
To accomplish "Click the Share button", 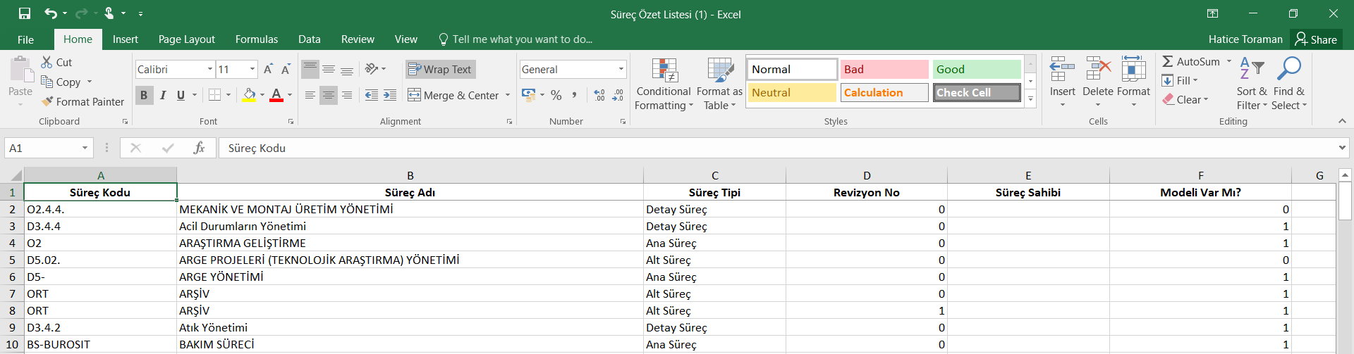I will point(1316,39).
